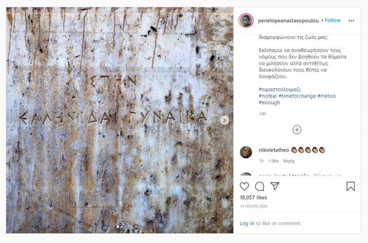The image size is (368, 243).
Task: Load more comments with plus icon
Action: point(297,130)
